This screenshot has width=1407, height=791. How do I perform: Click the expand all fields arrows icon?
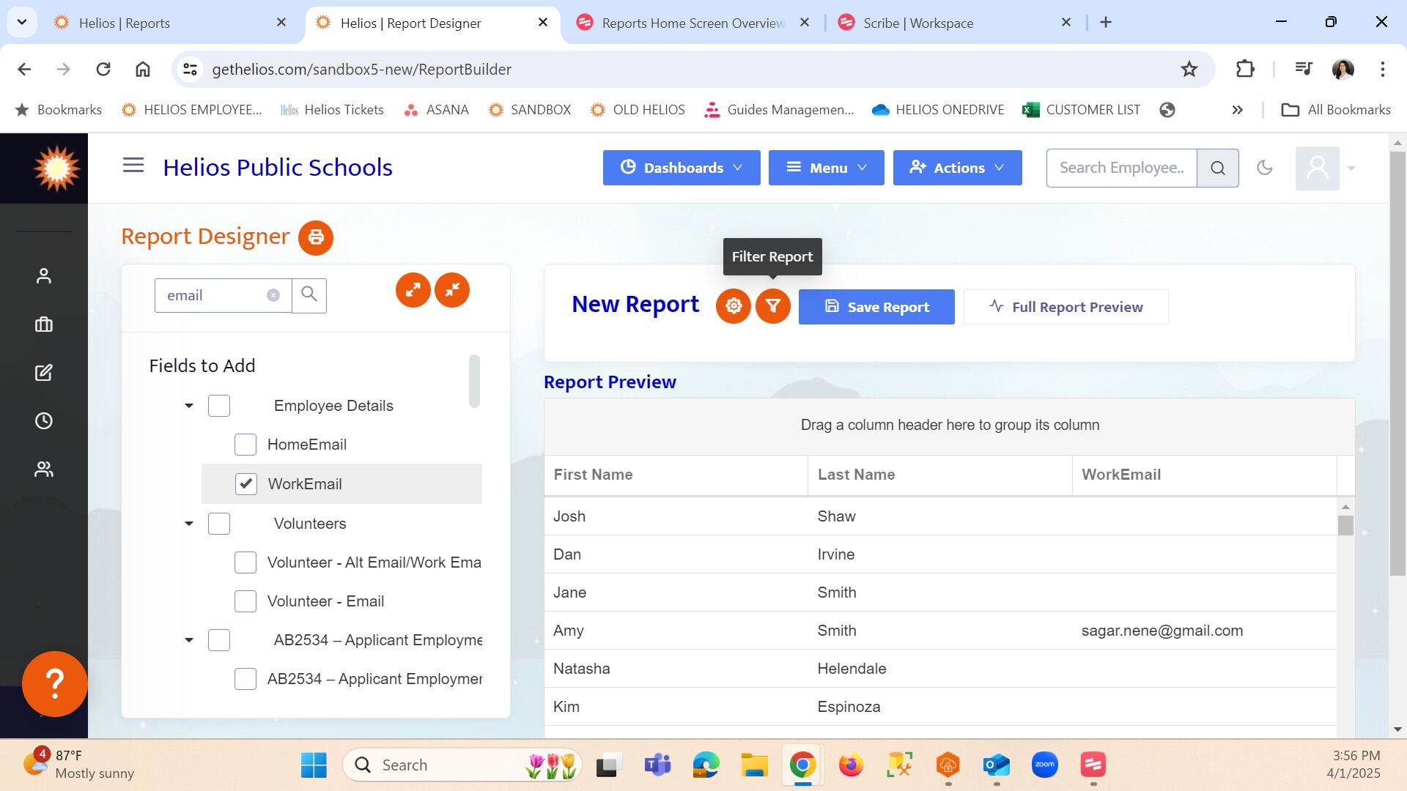[413, 290]
